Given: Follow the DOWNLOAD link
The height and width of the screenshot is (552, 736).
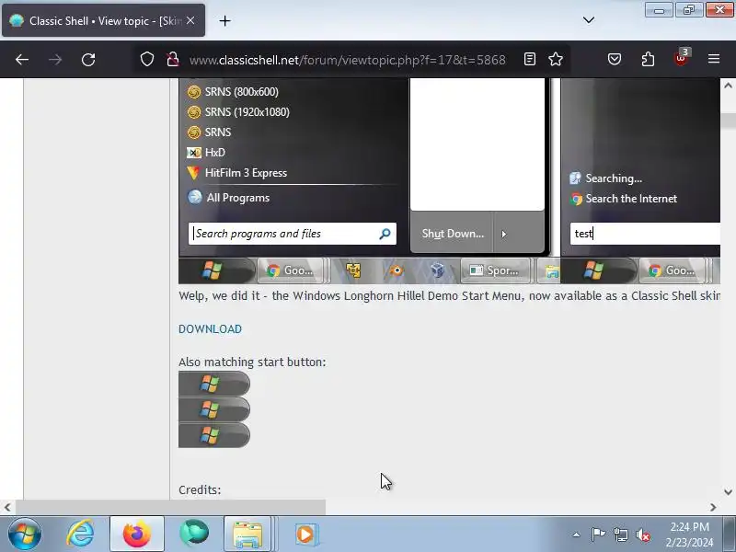Looking at the screenshot, I should [210, 329].
